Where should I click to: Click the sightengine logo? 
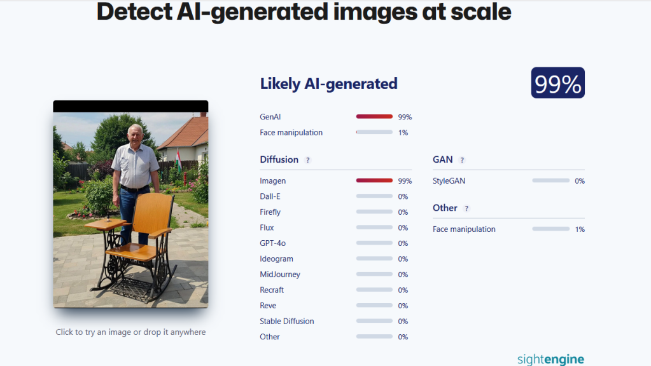tap(550, 359)
